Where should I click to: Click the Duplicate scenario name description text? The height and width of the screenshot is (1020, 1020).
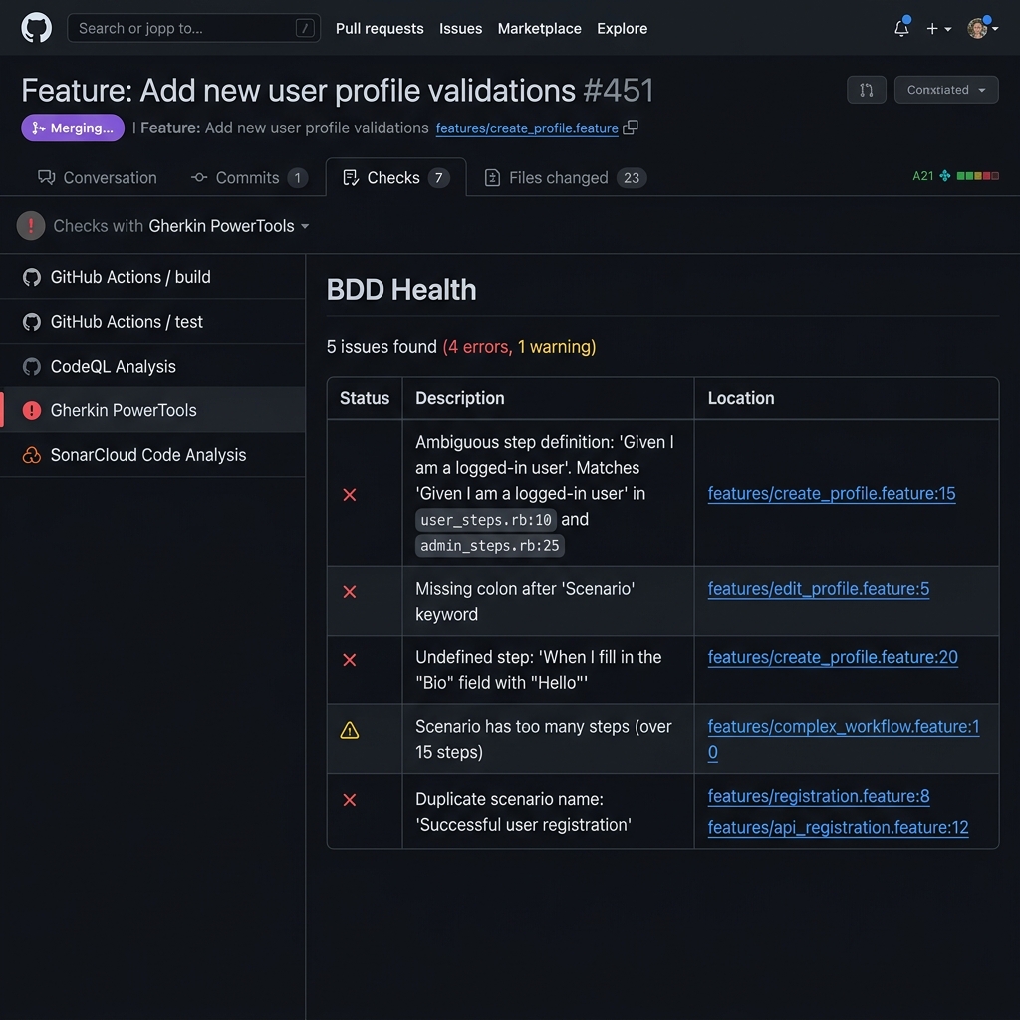point(523,812)
